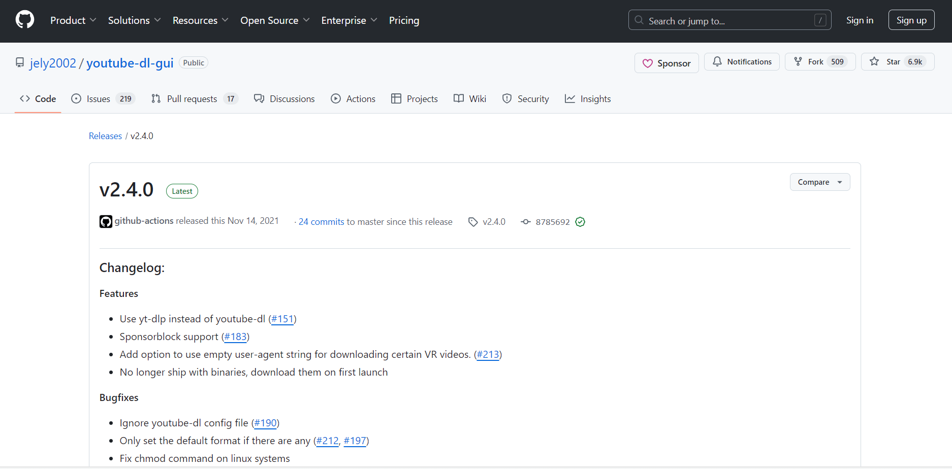Click the slash shortcut key icon in search

(x=820, y=20)
